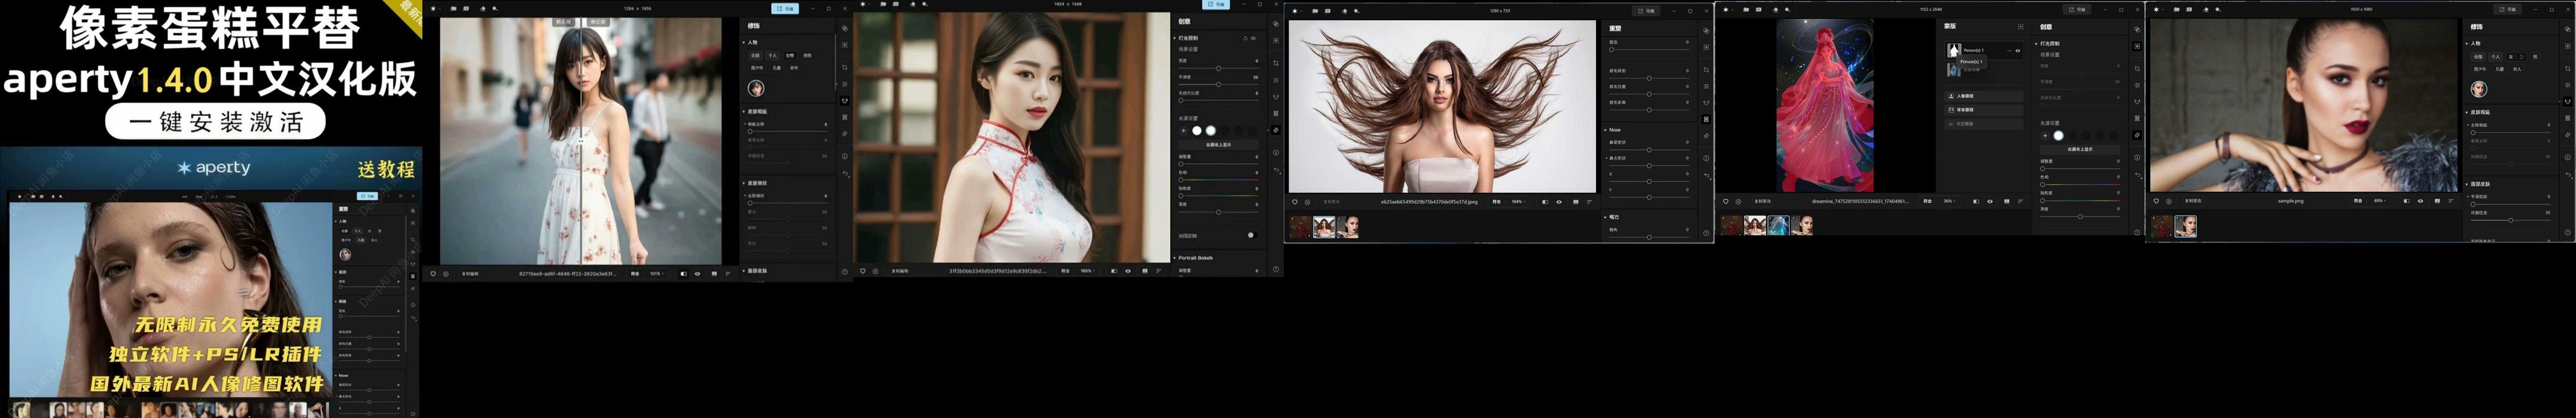Click the reject X icon under the qipao photo
2576x418 pixels.
tap(875, 271)
